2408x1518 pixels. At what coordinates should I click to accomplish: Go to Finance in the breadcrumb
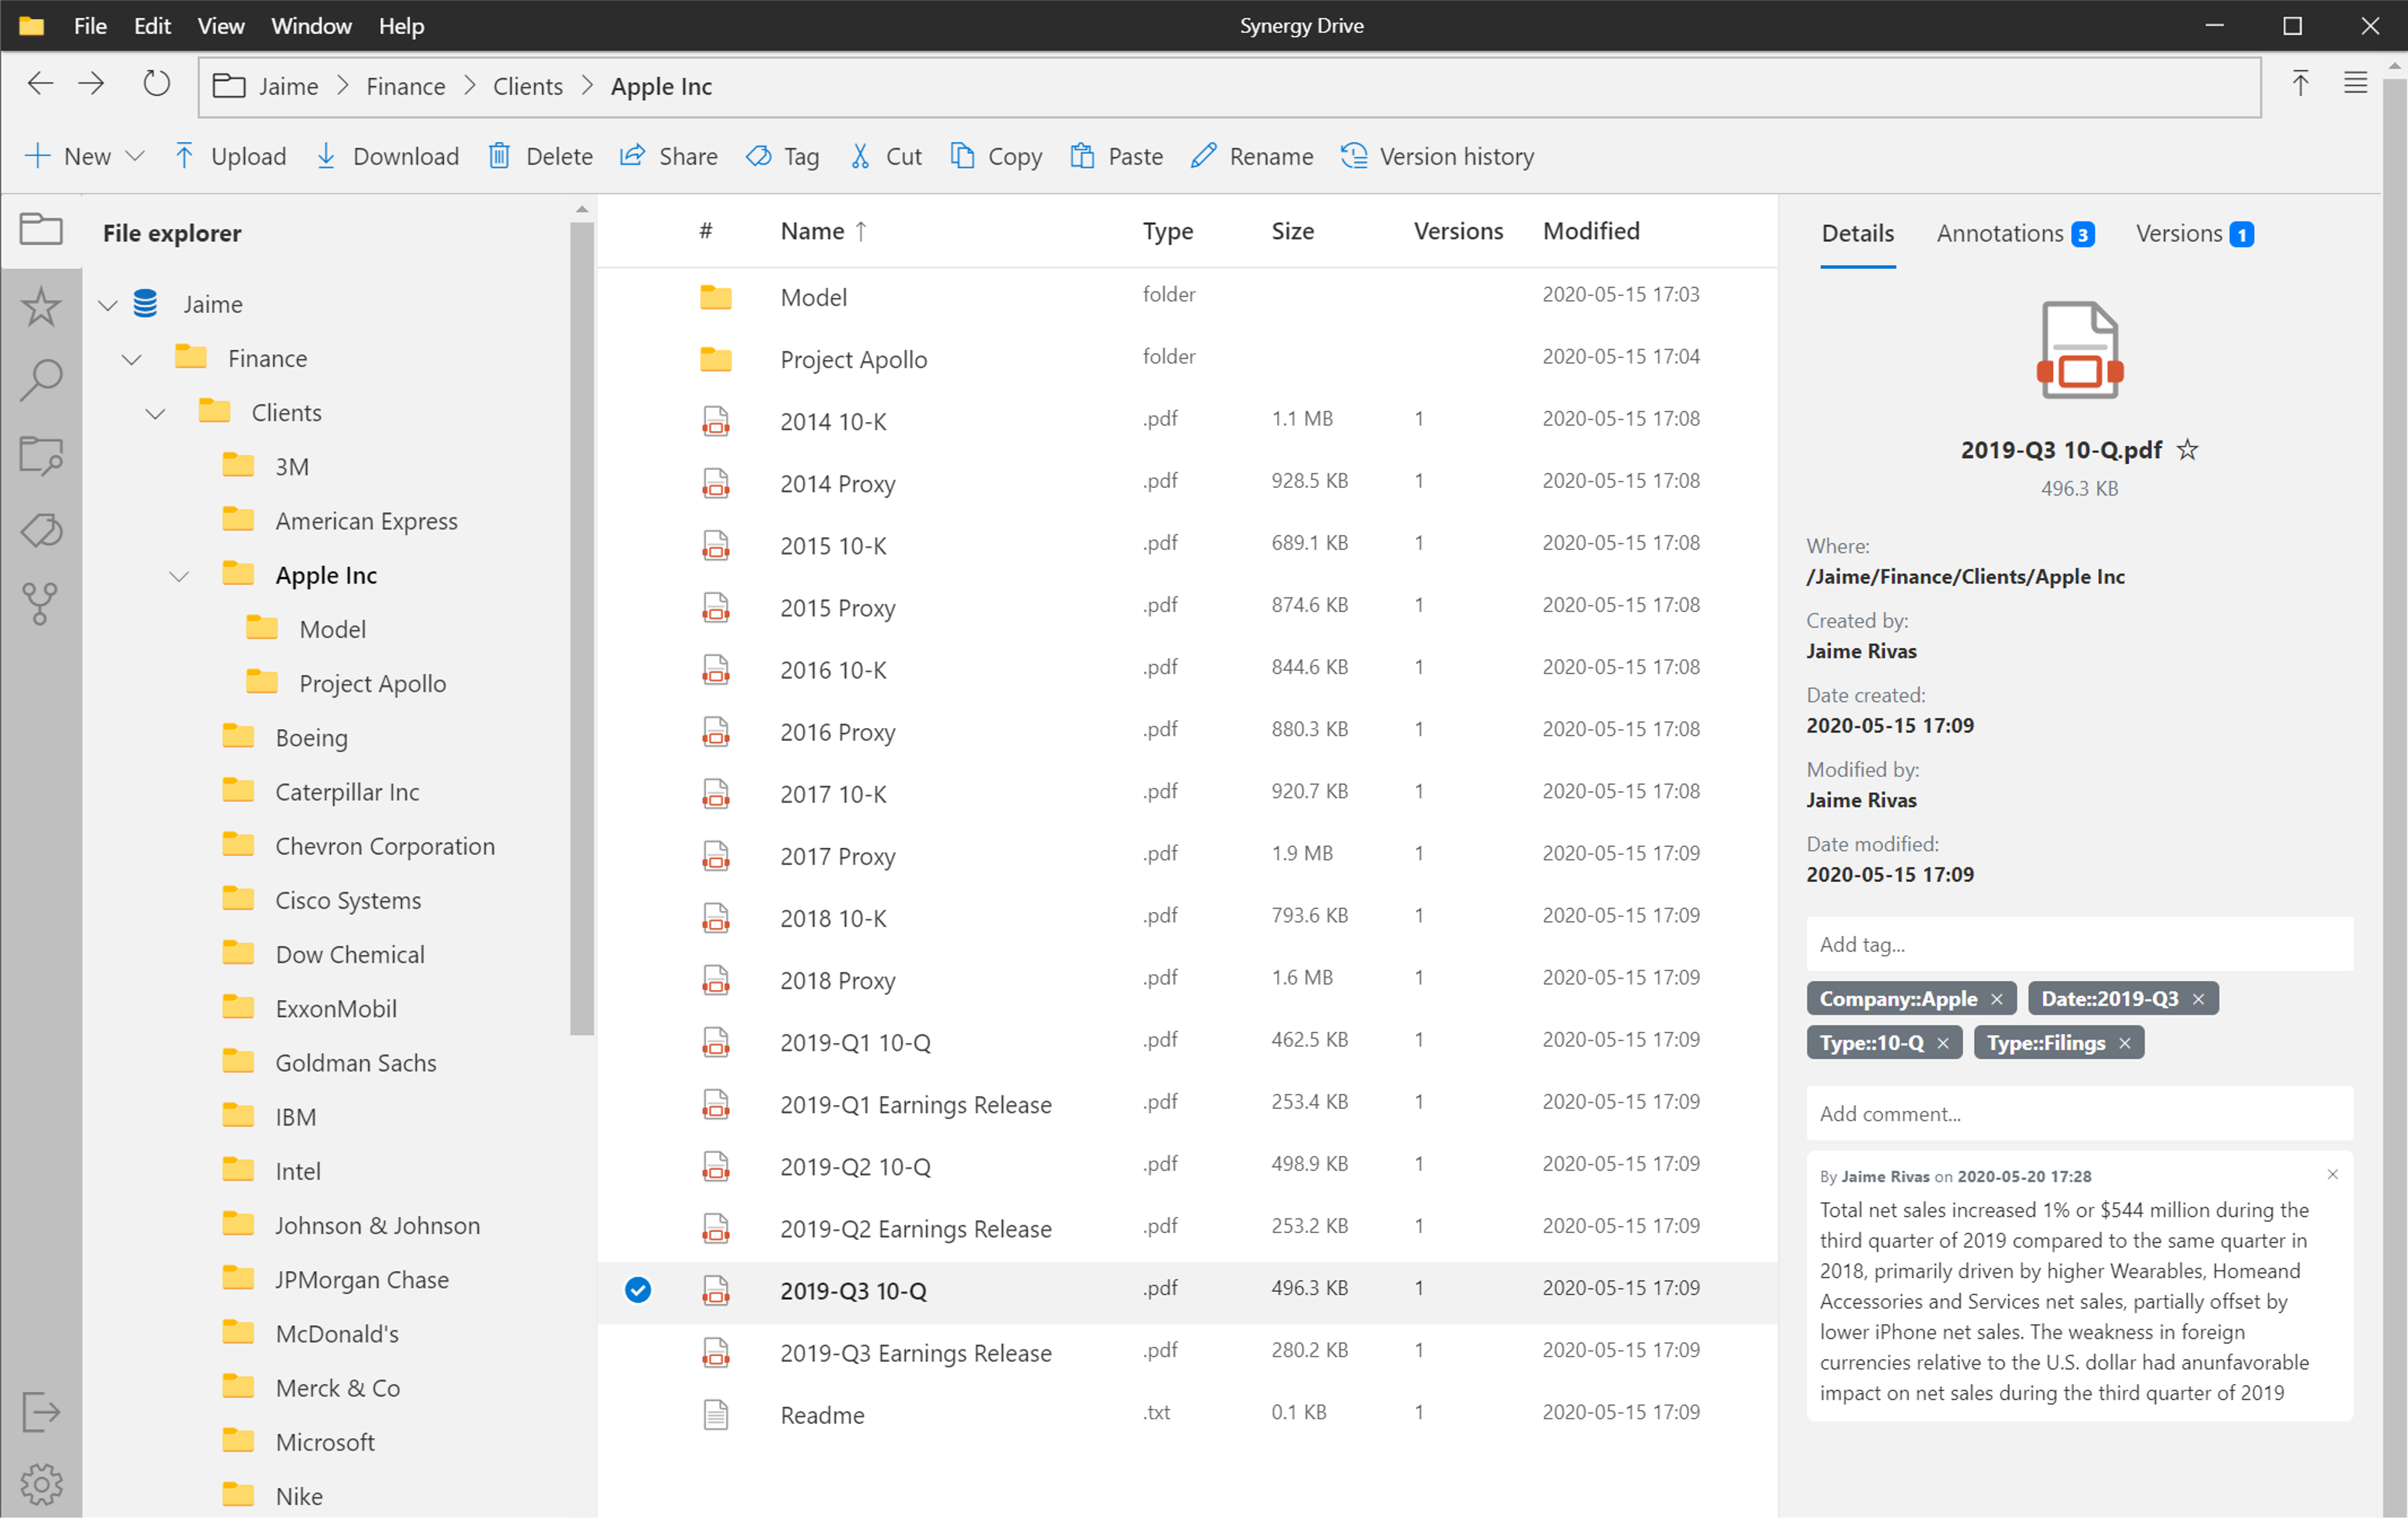point(405,86)
